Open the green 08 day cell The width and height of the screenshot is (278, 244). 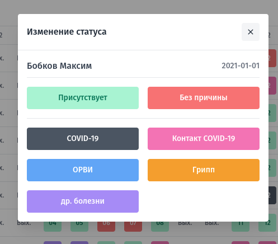[160, 227]
